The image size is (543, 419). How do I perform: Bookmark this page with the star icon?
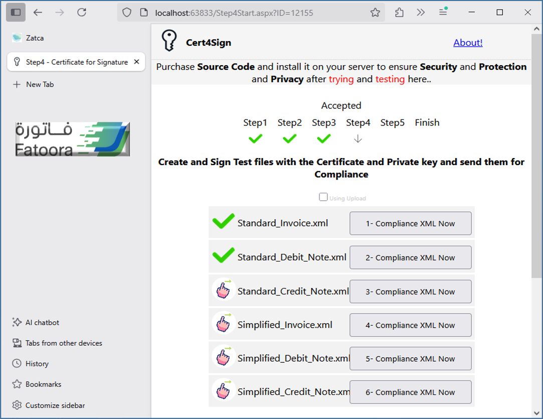coord(375,13)
